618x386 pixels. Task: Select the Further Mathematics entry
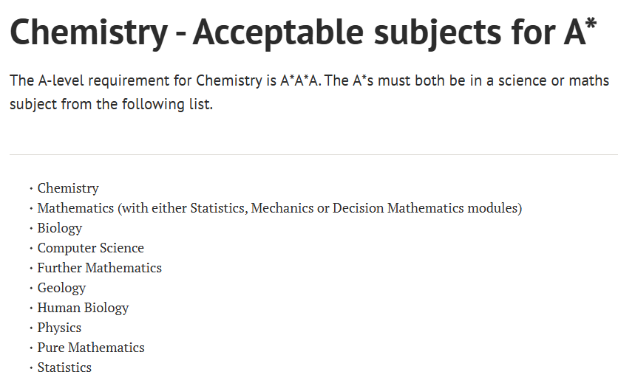99,268
